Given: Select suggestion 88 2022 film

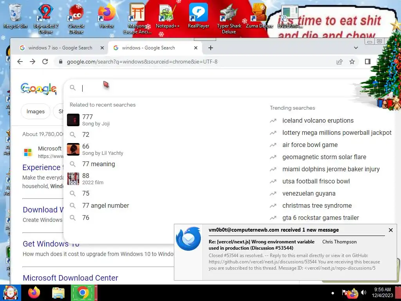Looking at the screenshot, I should click(164, 179).
